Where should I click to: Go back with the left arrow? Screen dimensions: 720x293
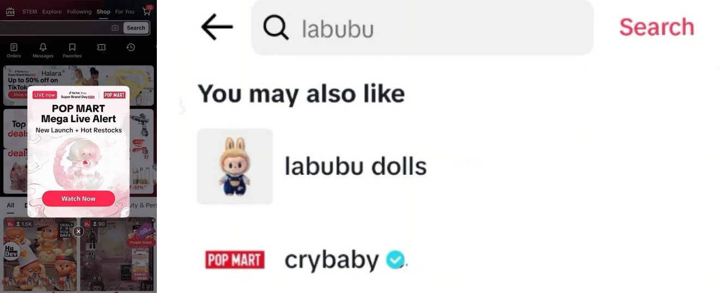[x=217, y=27]
